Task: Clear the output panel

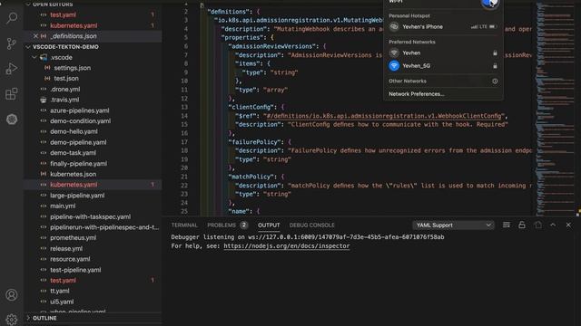Action: (507, 225)
